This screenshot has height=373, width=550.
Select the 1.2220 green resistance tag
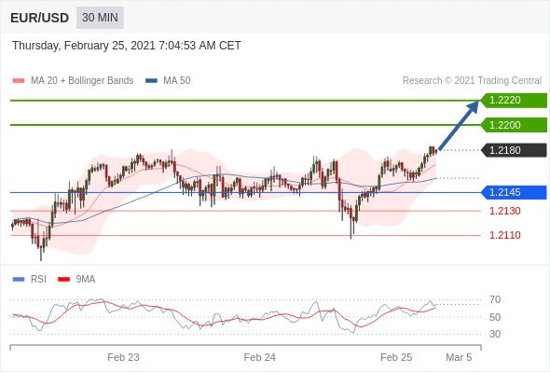point(514,101)
